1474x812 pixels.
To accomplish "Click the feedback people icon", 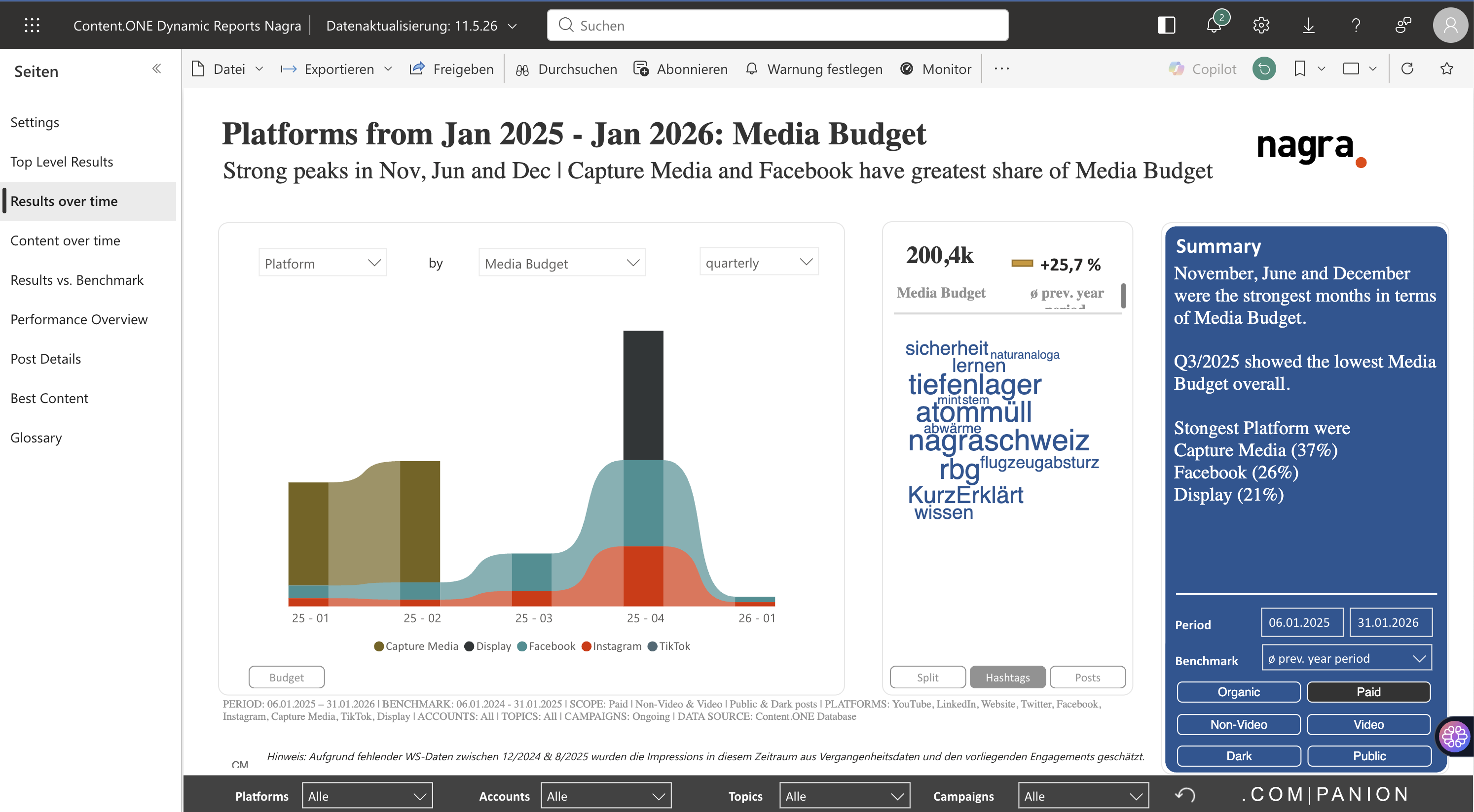I will [x=1403, y=25].
